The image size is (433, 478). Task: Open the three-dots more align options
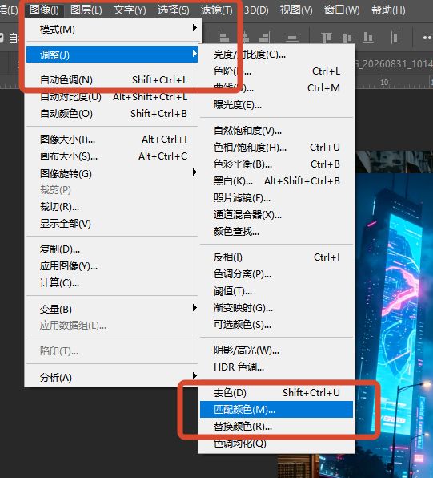click(x=427, y=38)
